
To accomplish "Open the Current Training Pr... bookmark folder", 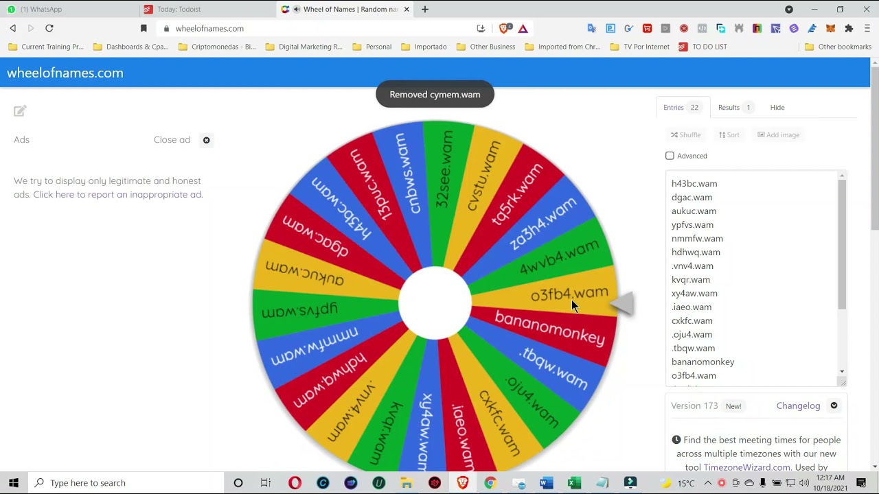I will click(46, 47).
